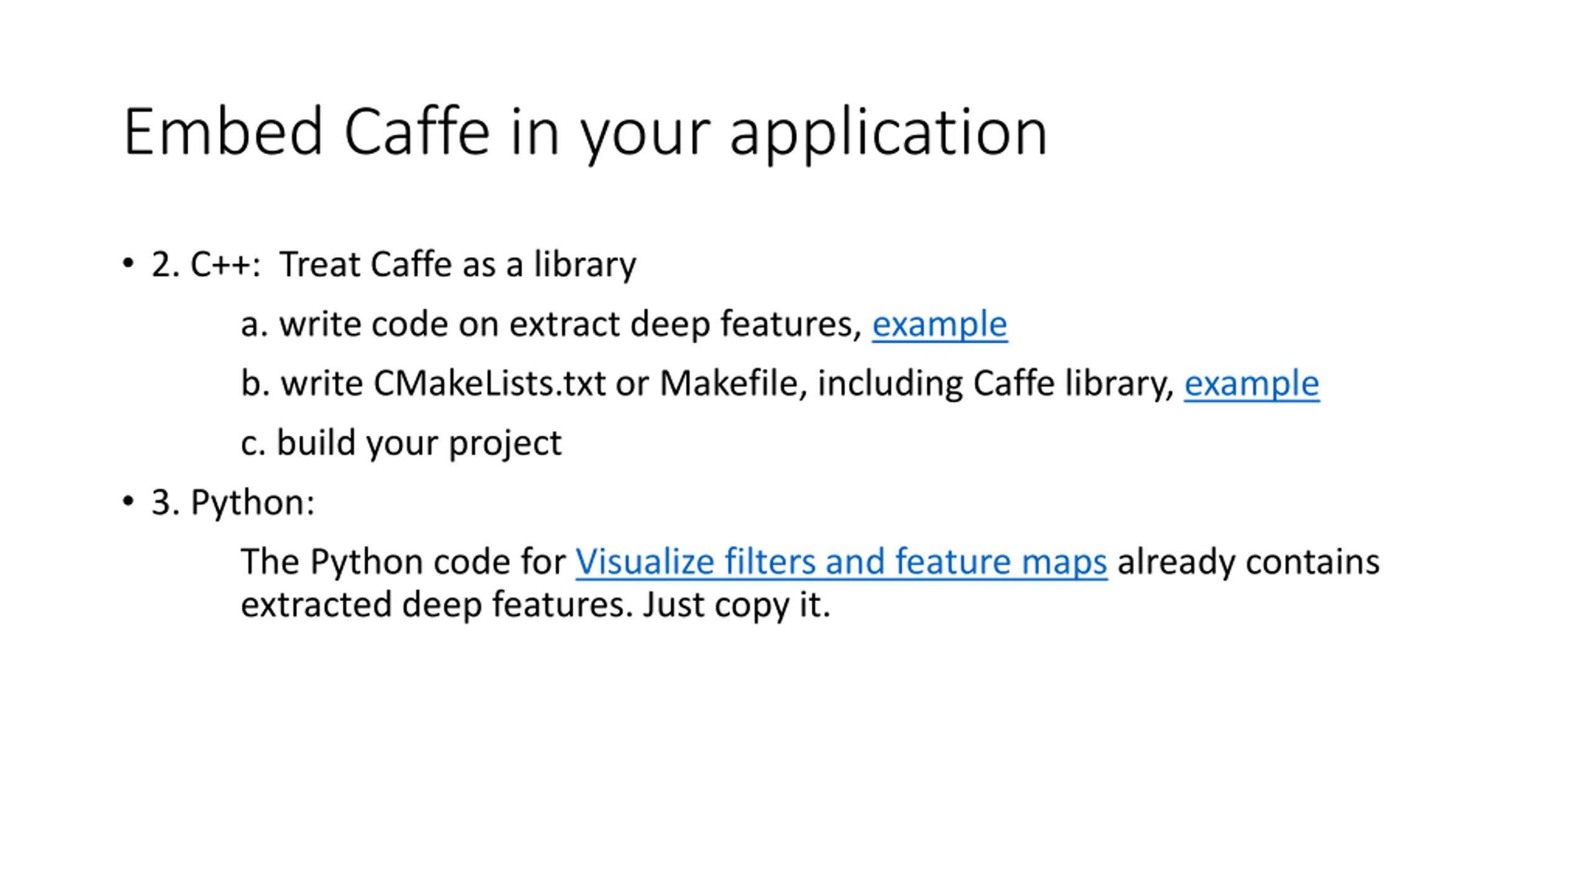
Task: Open the example link after "Caffe library"
Action: 1252,384
